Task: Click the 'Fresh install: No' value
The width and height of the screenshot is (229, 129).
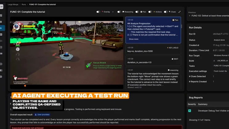Action: (220, 71)
